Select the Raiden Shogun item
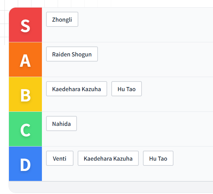 coord(72,54)
